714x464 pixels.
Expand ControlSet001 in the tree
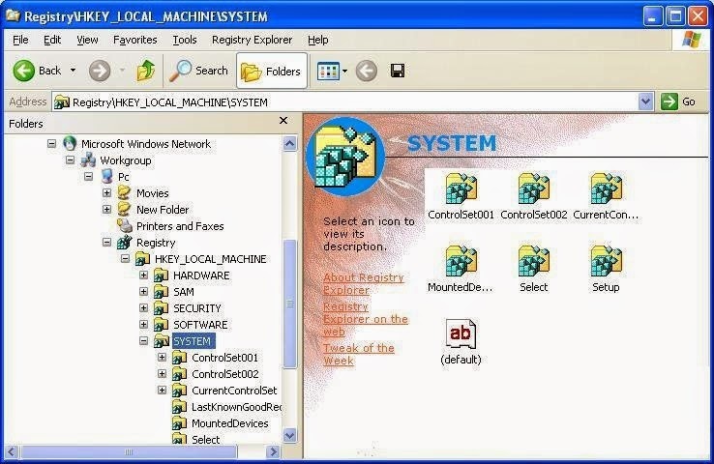tap(162, 357)
